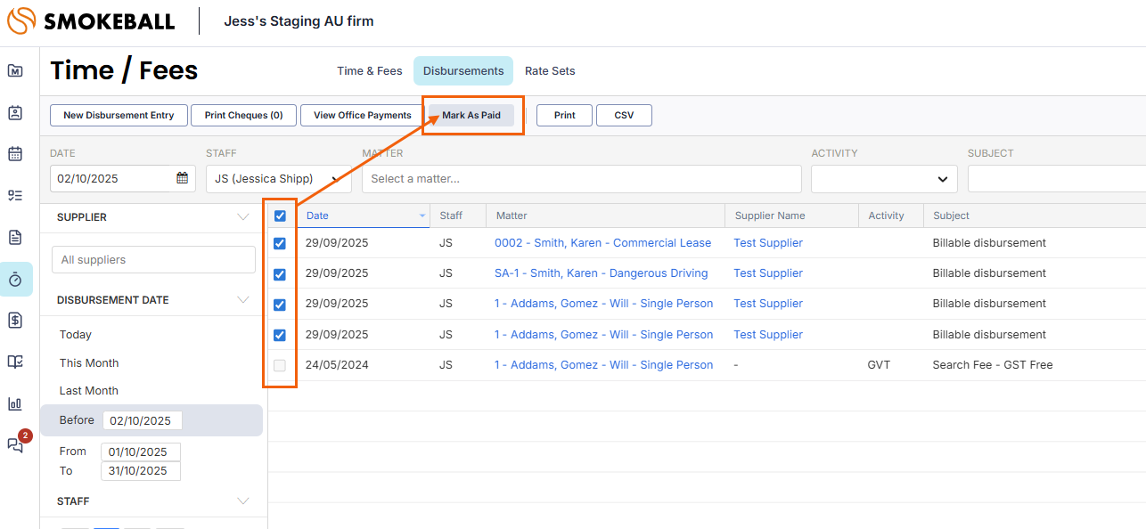
Task: Open the Billing dollar icon in sidebar
Action: pos(15,321)
